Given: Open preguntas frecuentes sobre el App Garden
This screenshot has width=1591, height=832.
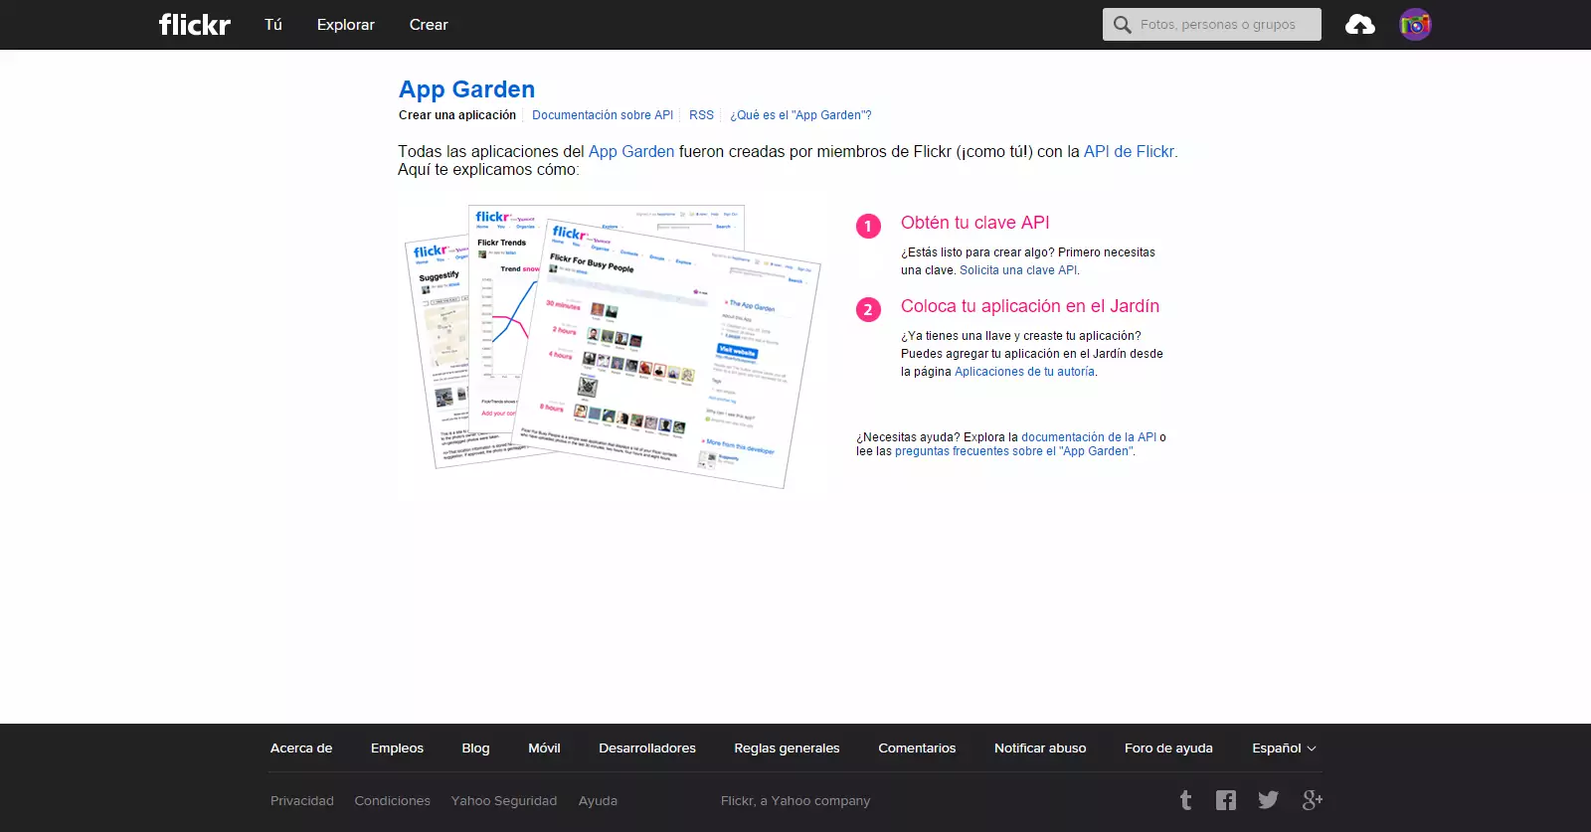Looking at the screenshot, I should click(x=1013, y=451).
